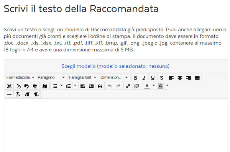Align text to the right
Viewport: 230px width, 152px height.
[x=189, y=78]
